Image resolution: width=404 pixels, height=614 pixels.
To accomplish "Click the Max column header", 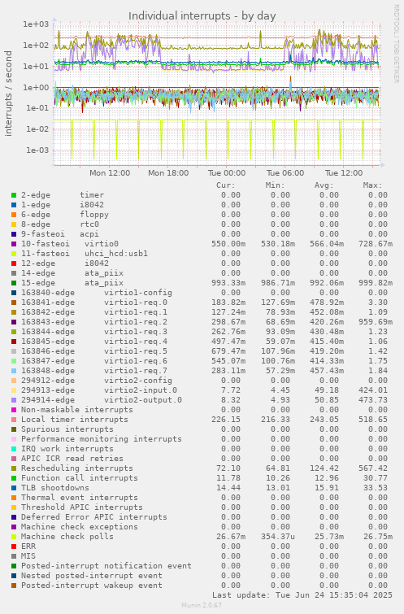I will pos(372,185).
